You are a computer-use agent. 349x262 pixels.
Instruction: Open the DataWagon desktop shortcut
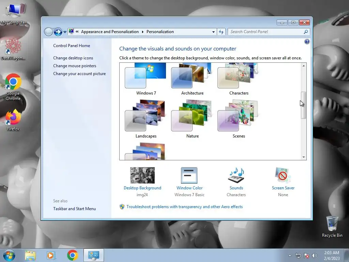pyautogui.click(x=13, y=49)
